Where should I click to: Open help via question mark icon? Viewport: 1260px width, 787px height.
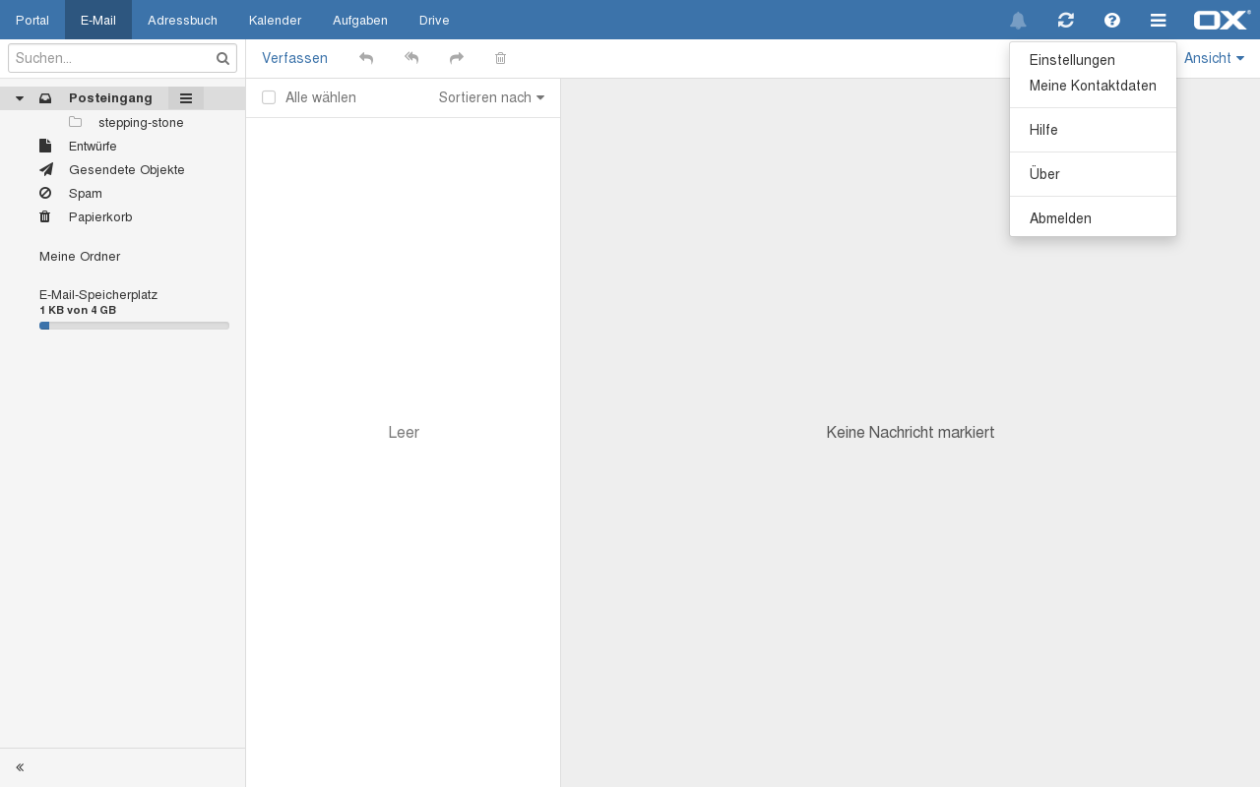(x=1112, y=21)
